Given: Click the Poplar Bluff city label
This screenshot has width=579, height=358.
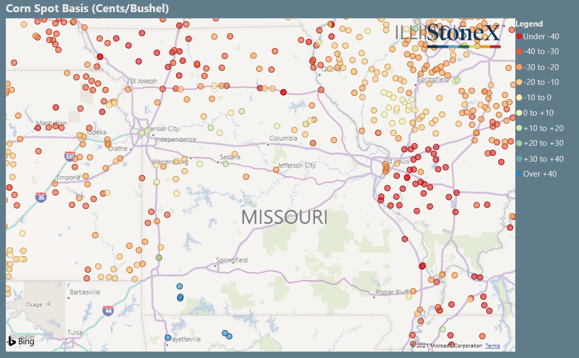Looking at the screenshot, I should pos(392,292).
